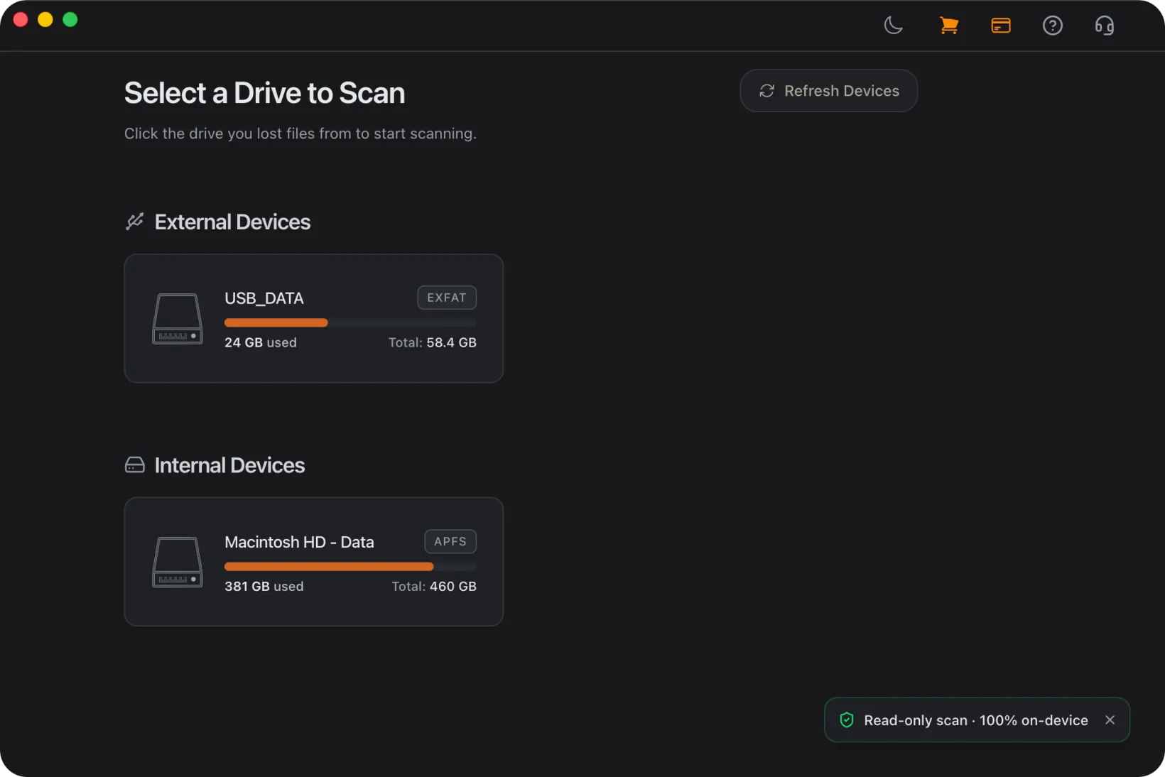The height and width of the screenshot is (777, 1165).
Task: Click the drive selection instruction subtitle
Action: [300, 134]
